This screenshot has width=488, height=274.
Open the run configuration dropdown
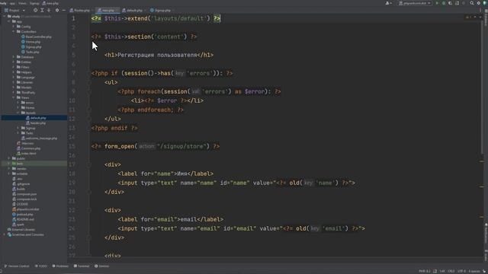point(415,3)
